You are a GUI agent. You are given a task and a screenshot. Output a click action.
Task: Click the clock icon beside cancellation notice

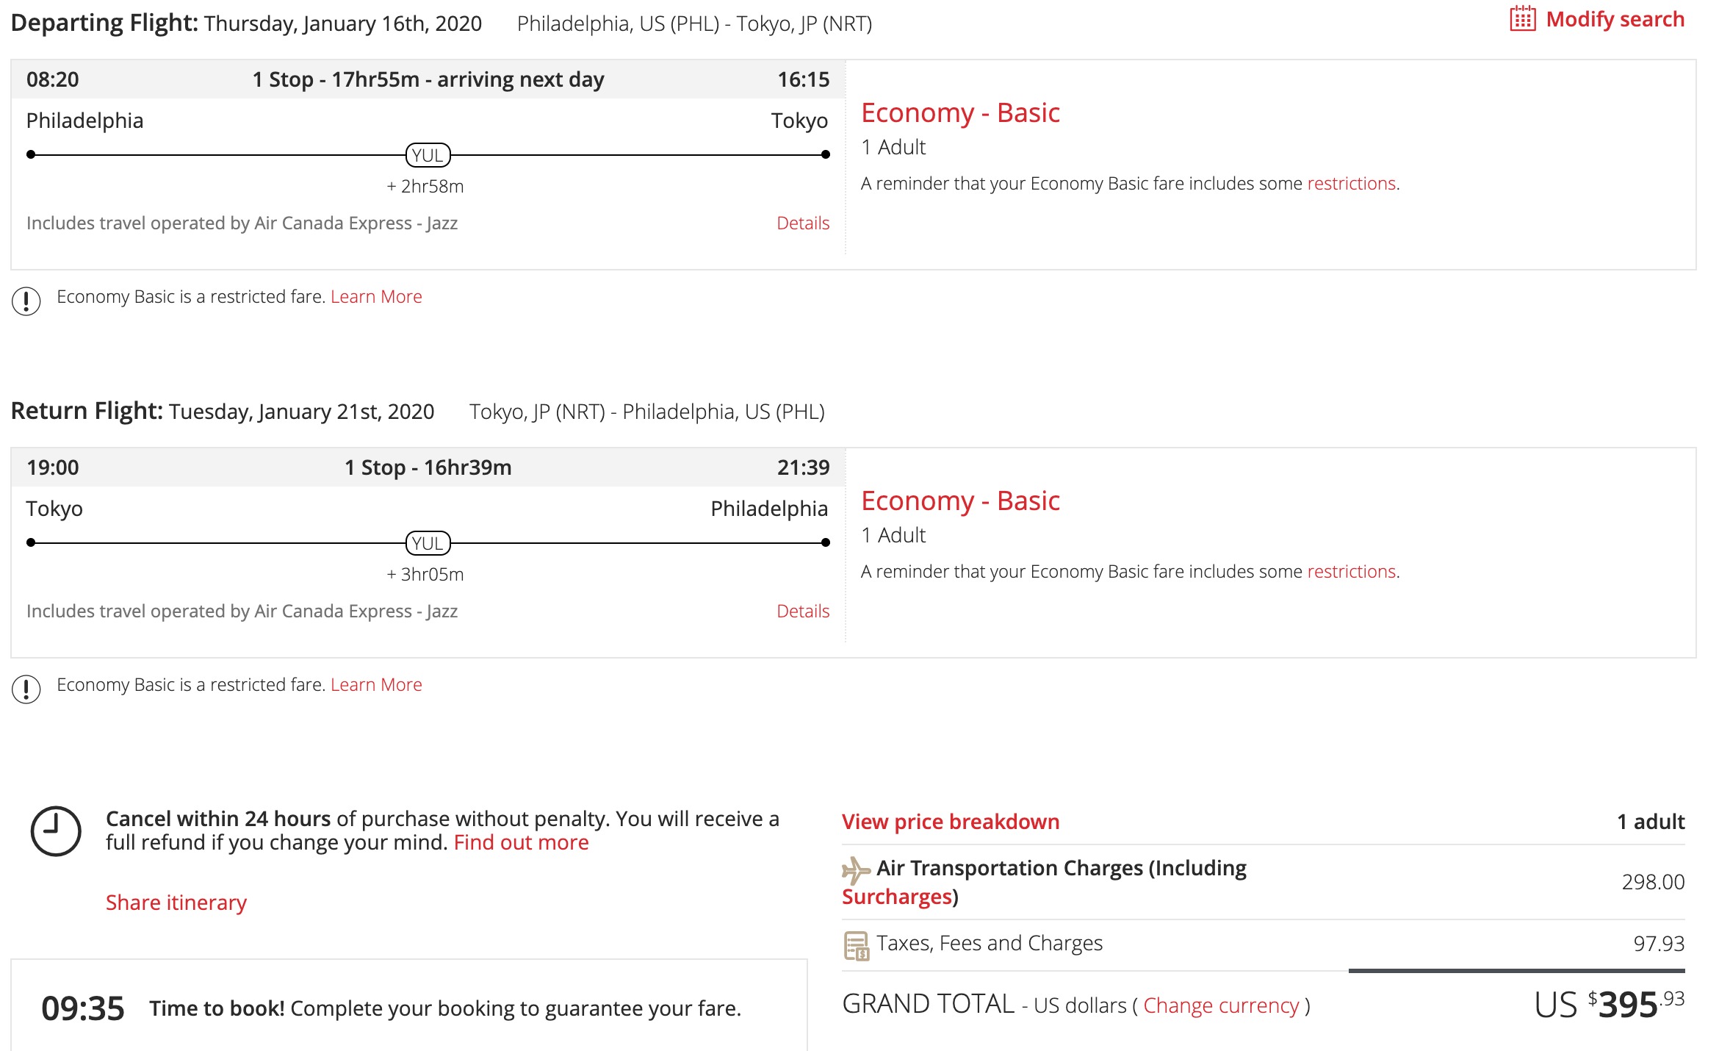56,831
